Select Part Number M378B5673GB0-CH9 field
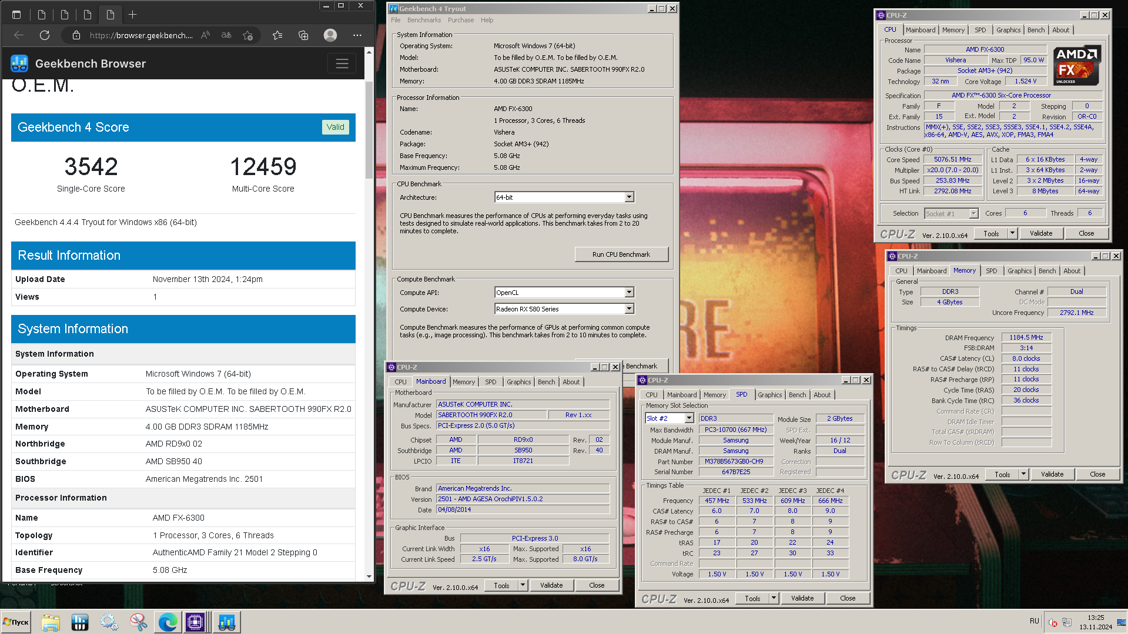1128x634 pixels. click(x=735, y=461)
